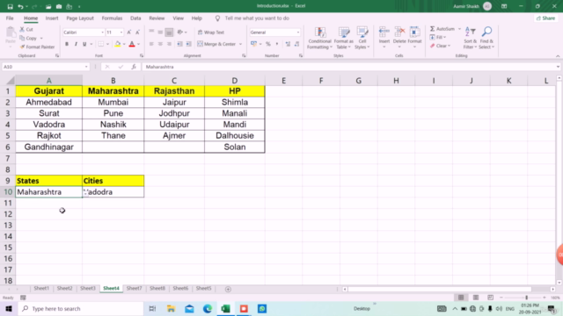Click the Insert Function fx icon
Screen dimensions: 563x316
pos(134,67)
